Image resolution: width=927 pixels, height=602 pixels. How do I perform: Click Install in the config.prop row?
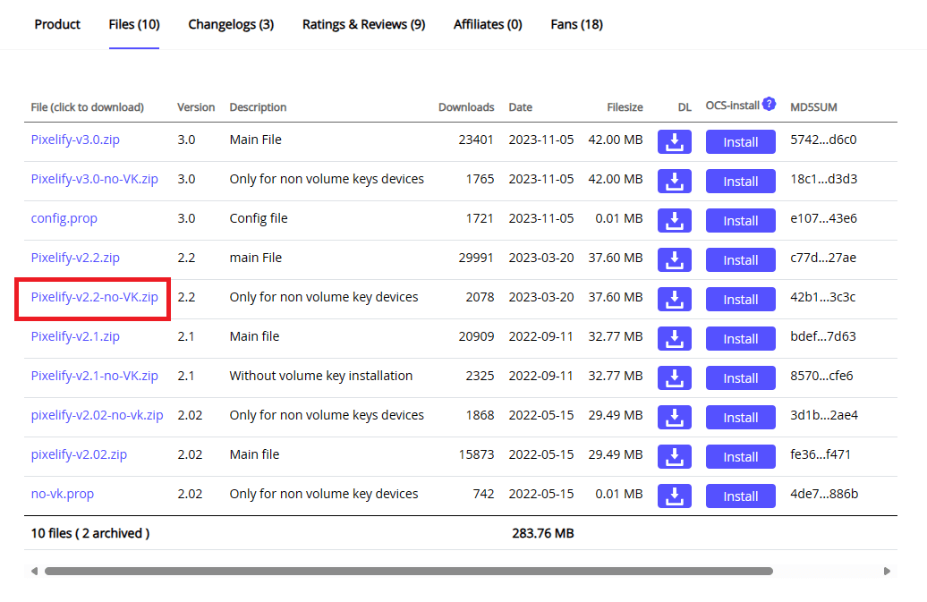pos(740,220)
